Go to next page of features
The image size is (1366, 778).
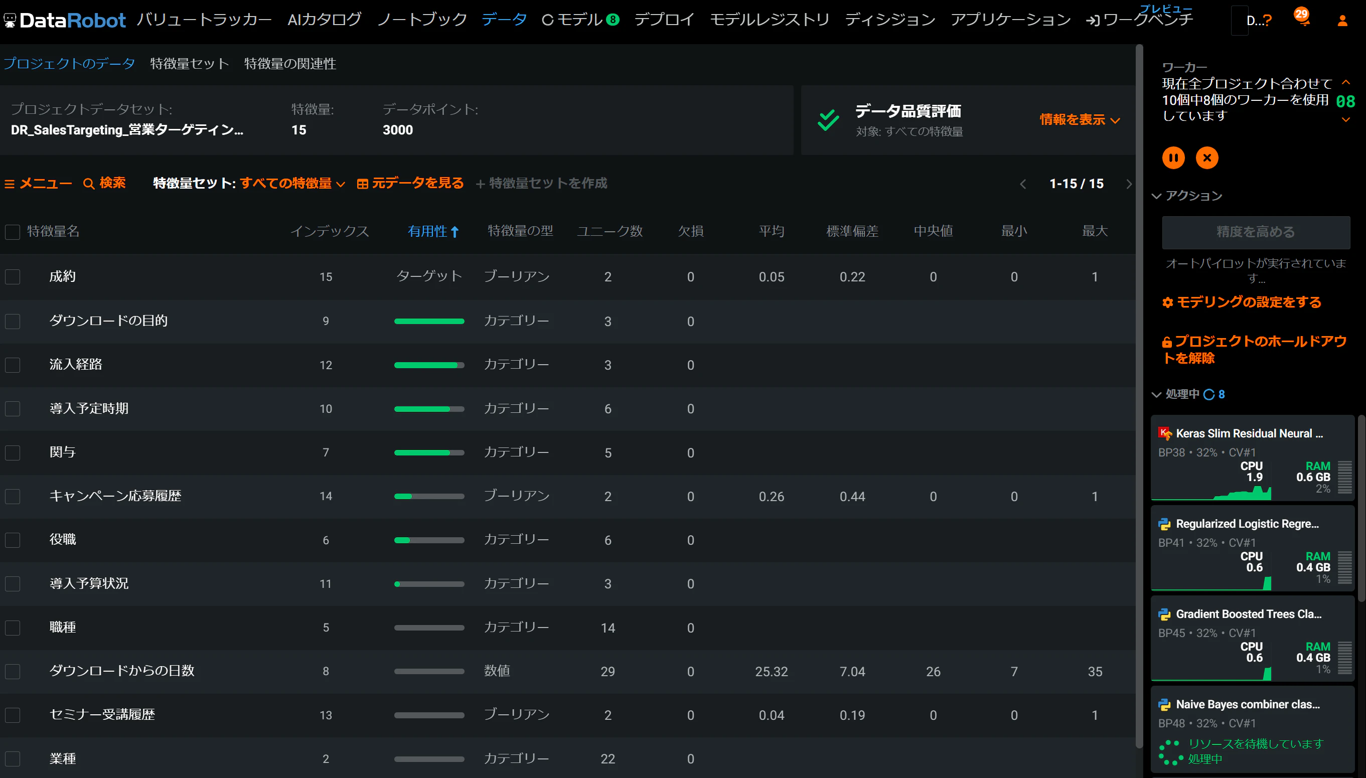point(1128,184)
